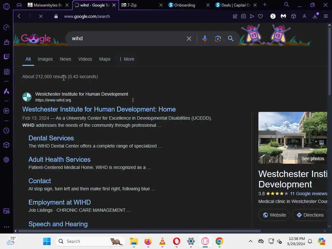Select Images search tab
The height and width of the screenshot is (249, 332).
(x=45, y=59)
